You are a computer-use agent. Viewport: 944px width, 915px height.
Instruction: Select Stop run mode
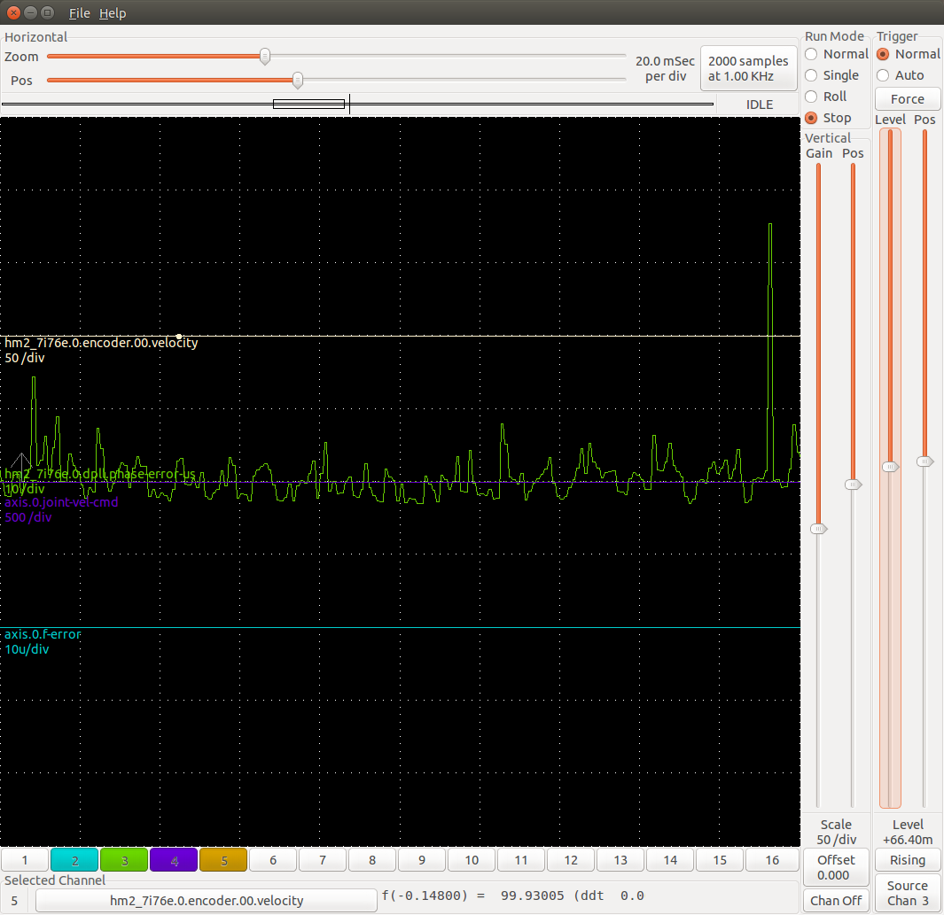coord(829,118)
